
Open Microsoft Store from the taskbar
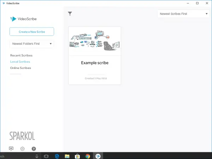tap(77, 156)
